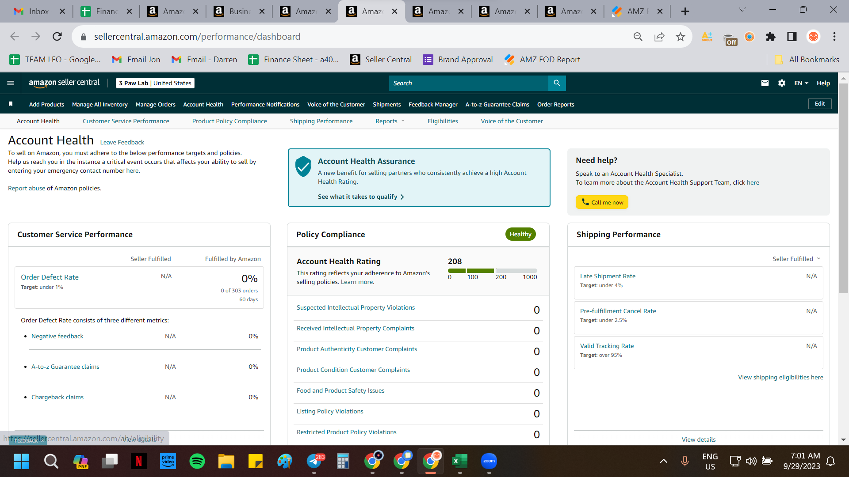Open the Valid Tracking Rate link

(607, 346)
